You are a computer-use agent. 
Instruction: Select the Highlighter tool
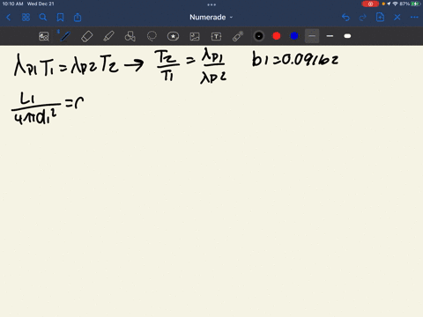(x=108, y=36)
